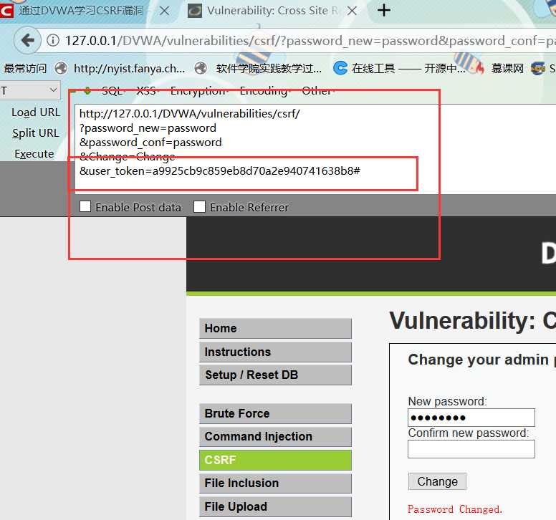This screenshot has width=556, height=520.
Task: Click the Change button
Action: [x=437, y=481]
